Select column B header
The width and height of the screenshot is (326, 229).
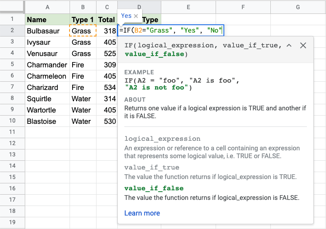tap(83, 7)
